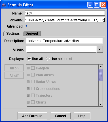Close the Formula Editor window
Viewport: 108px width, 122px height.
[103, 5]
